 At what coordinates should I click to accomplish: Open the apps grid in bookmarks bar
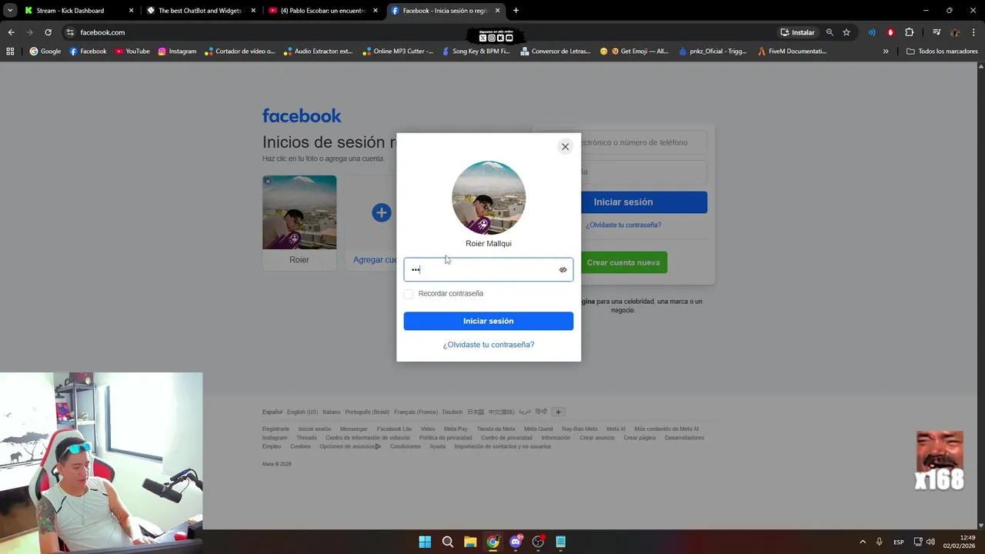10,52
